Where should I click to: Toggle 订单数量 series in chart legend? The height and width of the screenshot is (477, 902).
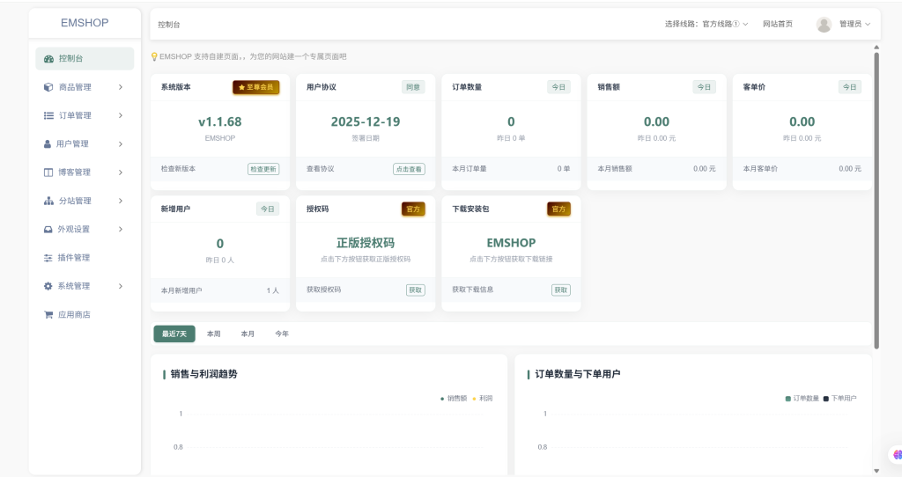click(802, 399)
